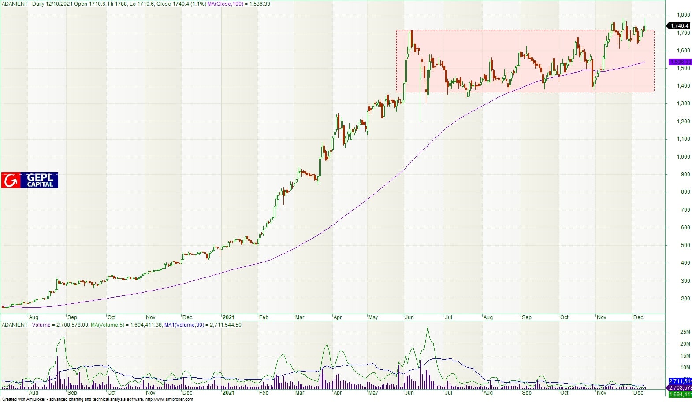
Task: Click the black 1,740.4 current price tag
Action: [x=679, y=26]
